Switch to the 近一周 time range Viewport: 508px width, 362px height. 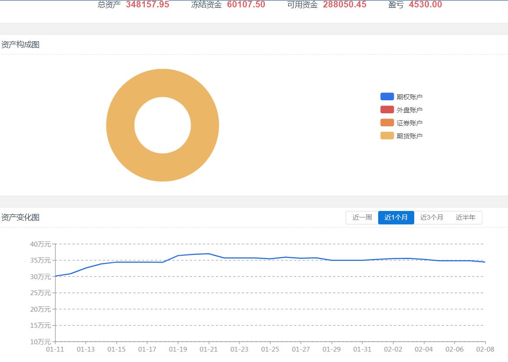coord(362,217)
